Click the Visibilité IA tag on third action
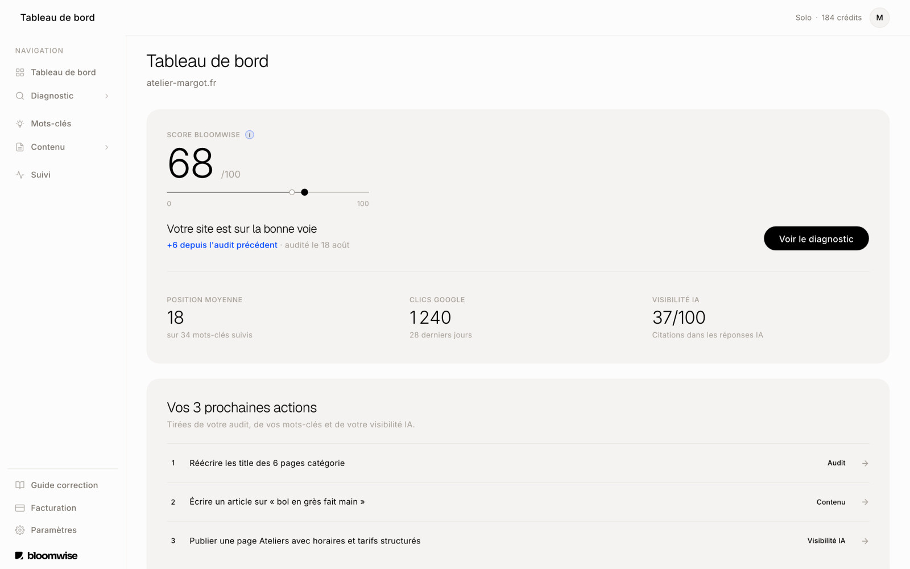 point(826,541)
